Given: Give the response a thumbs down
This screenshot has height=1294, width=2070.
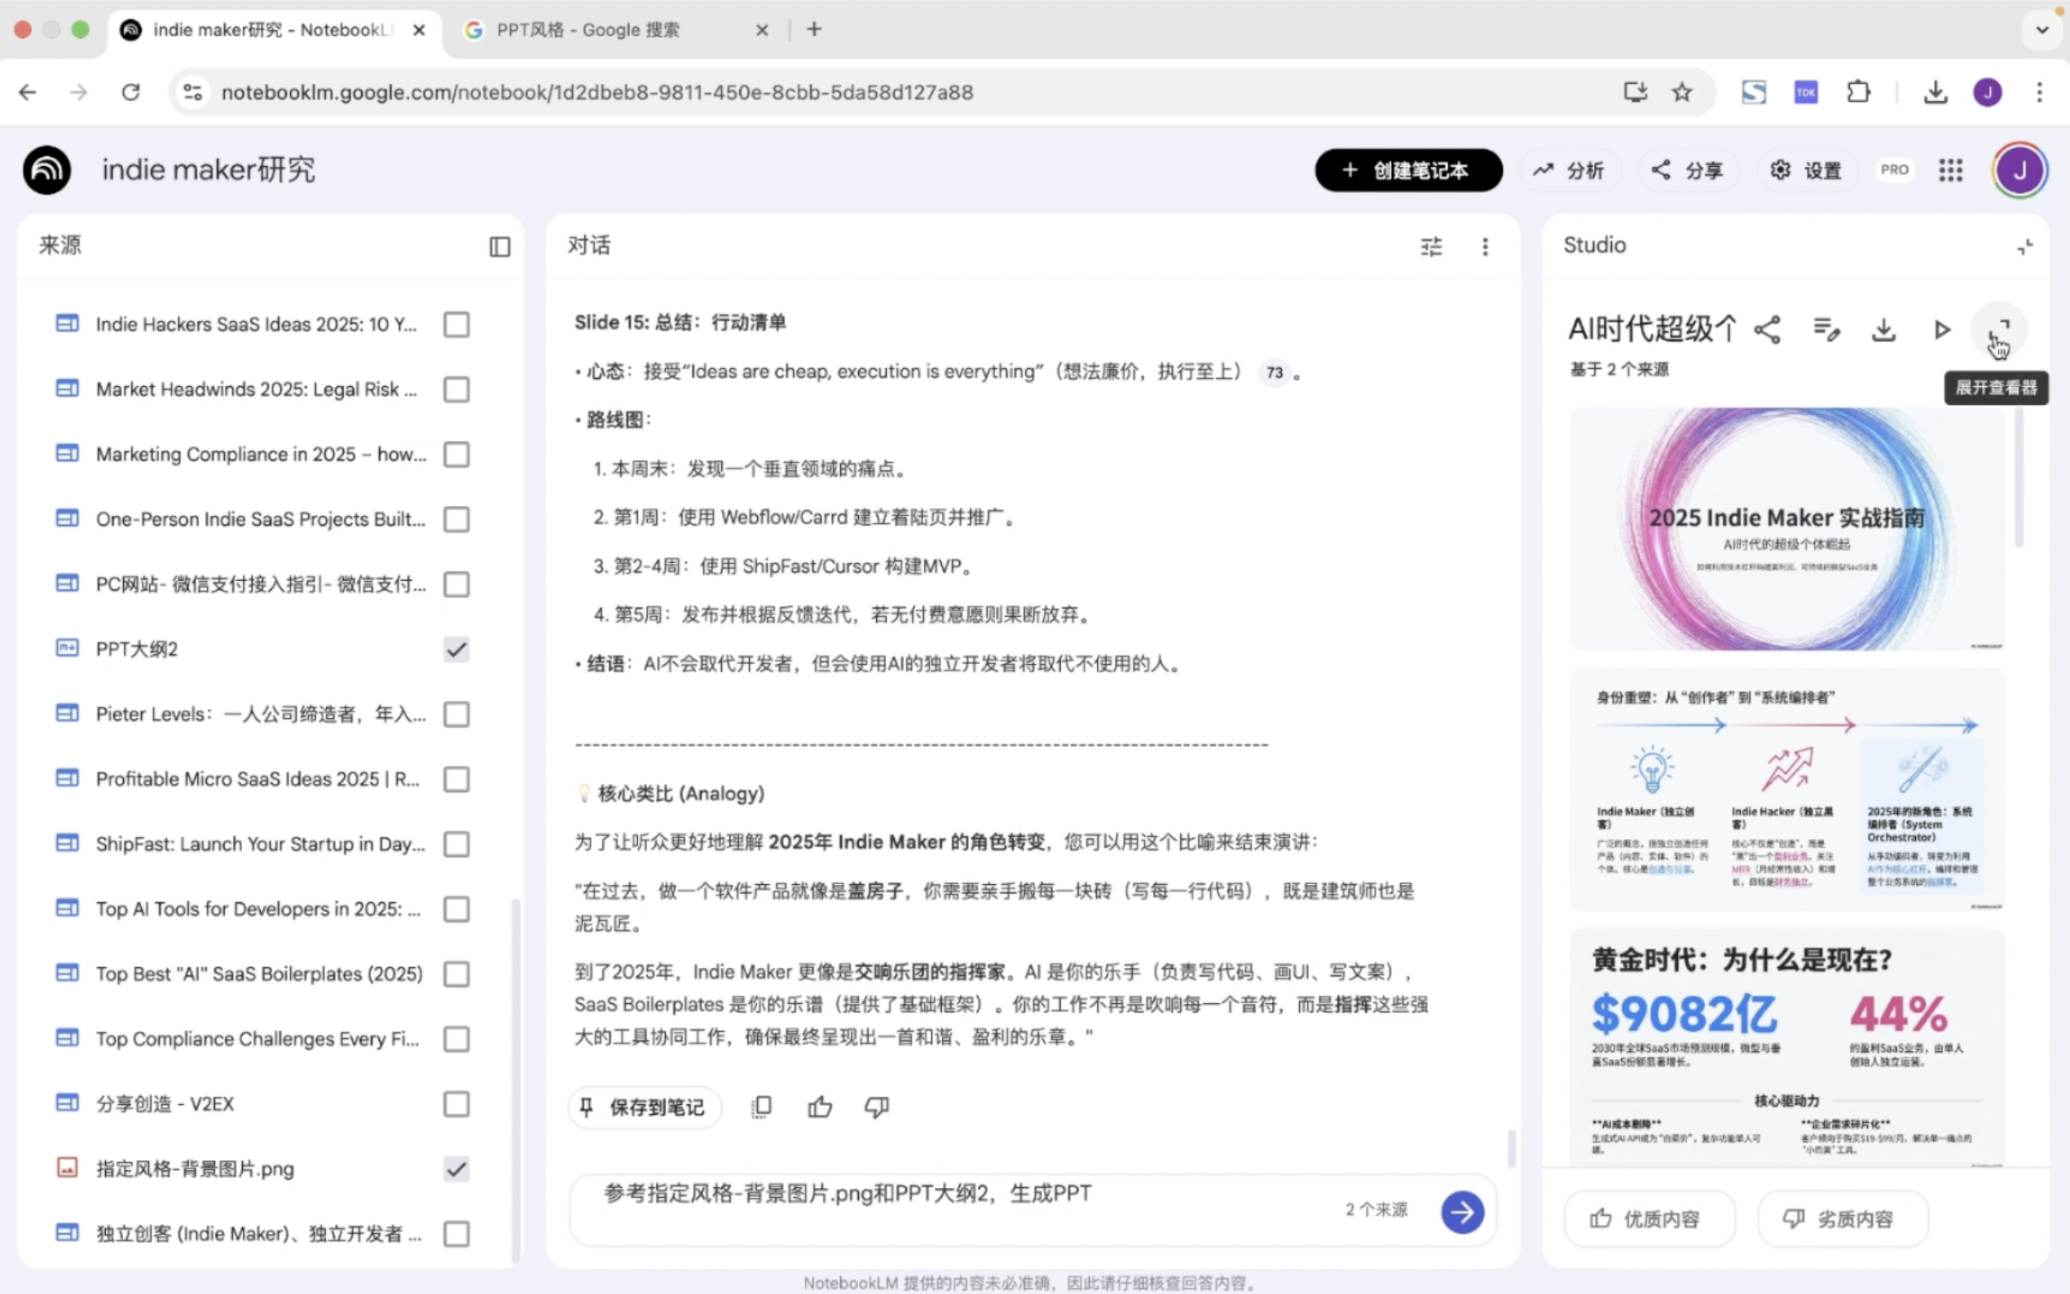Looking at the screenshot, I should [876, 1107].
